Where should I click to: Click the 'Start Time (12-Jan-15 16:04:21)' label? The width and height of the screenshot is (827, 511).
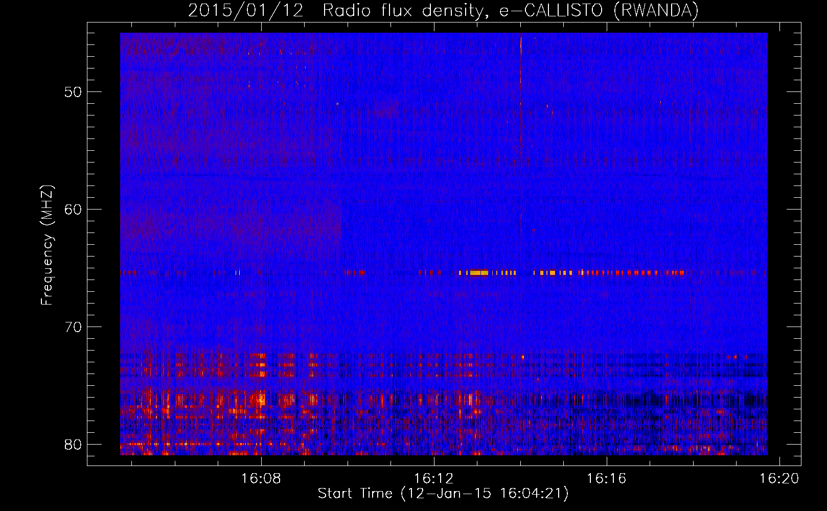[443, 494]
